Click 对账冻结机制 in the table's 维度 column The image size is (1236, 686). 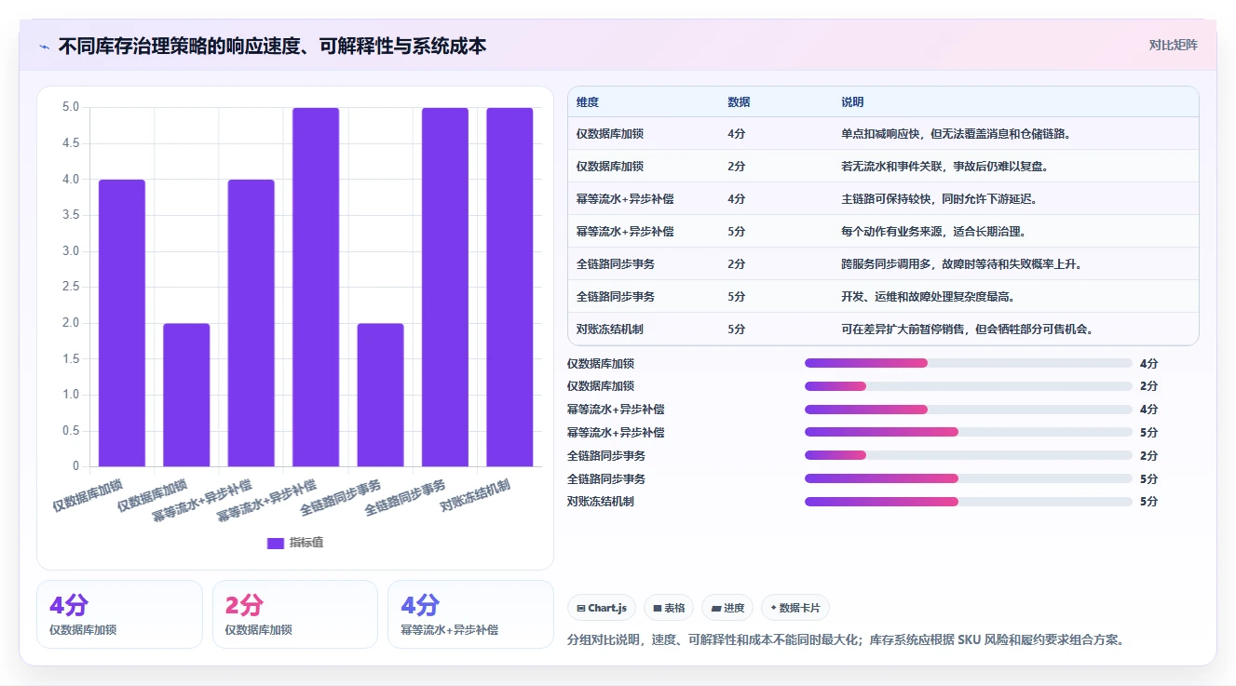[x=610, y=330]
